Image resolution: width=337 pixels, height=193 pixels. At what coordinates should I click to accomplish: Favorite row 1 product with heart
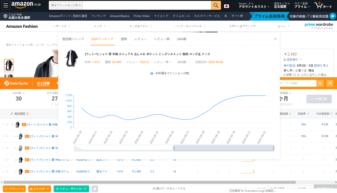(7, 124)
